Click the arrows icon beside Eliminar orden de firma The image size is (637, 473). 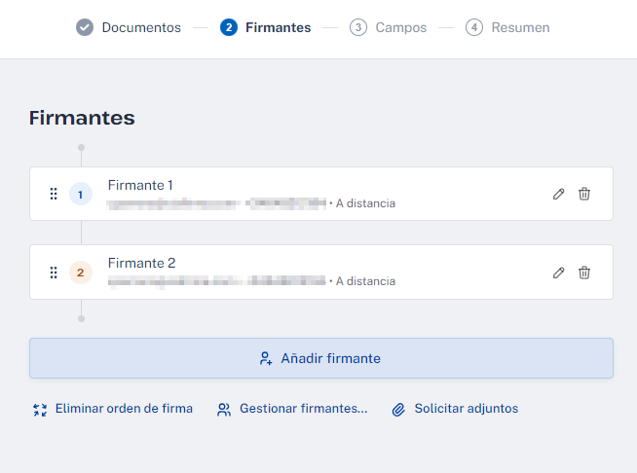[x=40, y=410]
